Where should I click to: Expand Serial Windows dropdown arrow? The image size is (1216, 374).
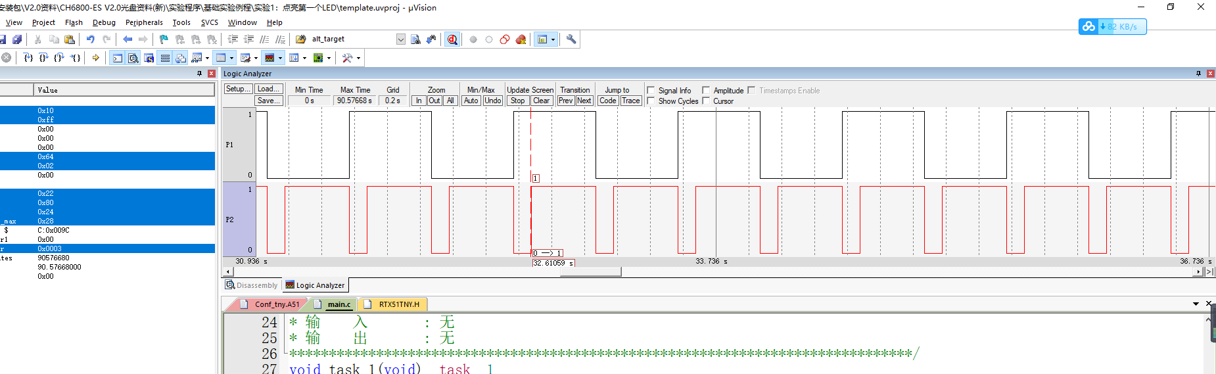coord(256,58)
